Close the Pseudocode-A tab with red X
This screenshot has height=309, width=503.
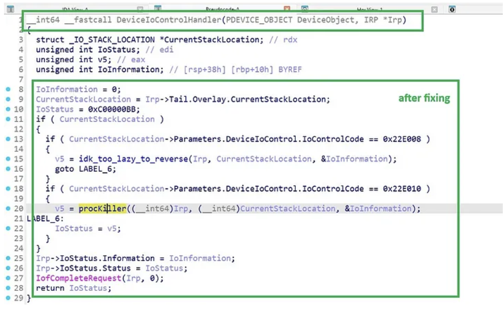[287, 9]
